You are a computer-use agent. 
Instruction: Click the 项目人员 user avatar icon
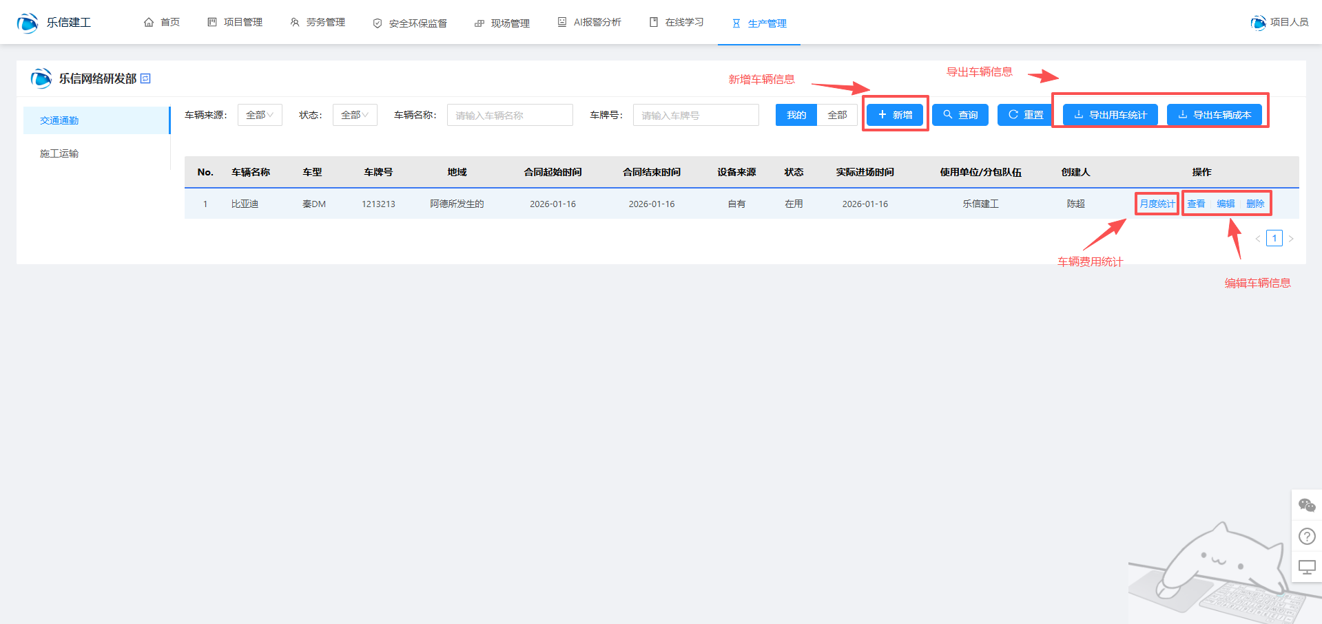coord(1258,23)
